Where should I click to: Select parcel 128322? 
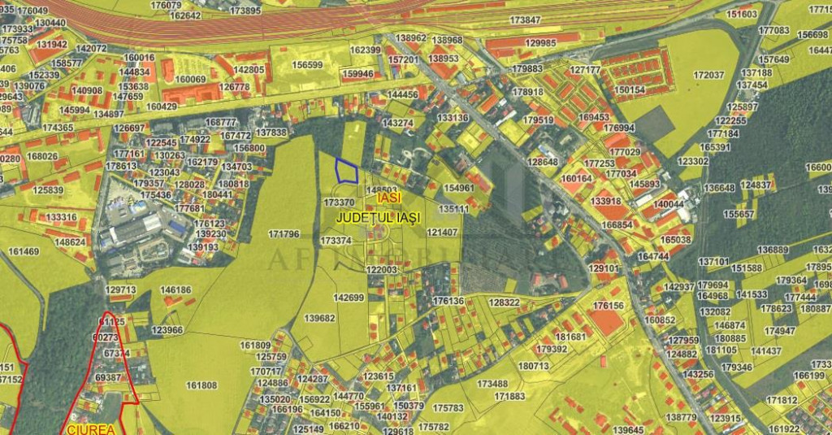click(504, 302)
